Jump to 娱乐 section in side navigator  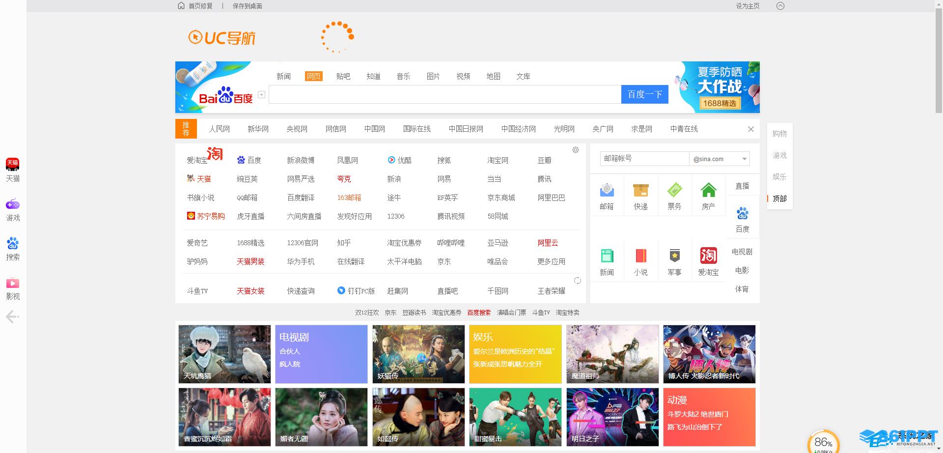click(x=779, y=177)
